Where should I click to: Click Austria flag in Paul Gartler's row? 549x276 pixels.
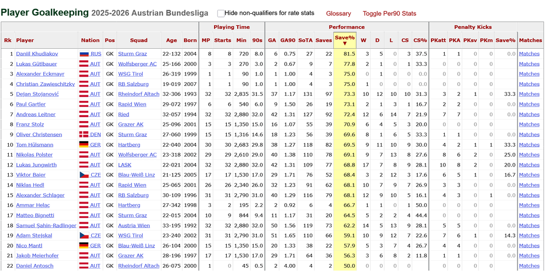click(x=83, y=104)
